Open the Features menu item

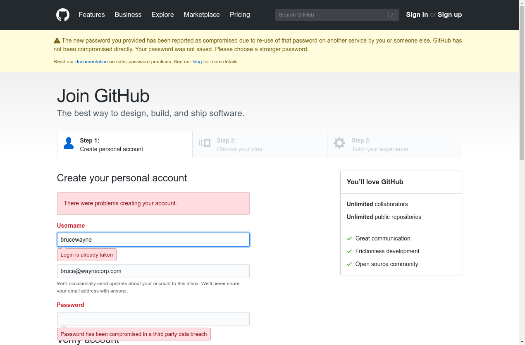(92, 14)
